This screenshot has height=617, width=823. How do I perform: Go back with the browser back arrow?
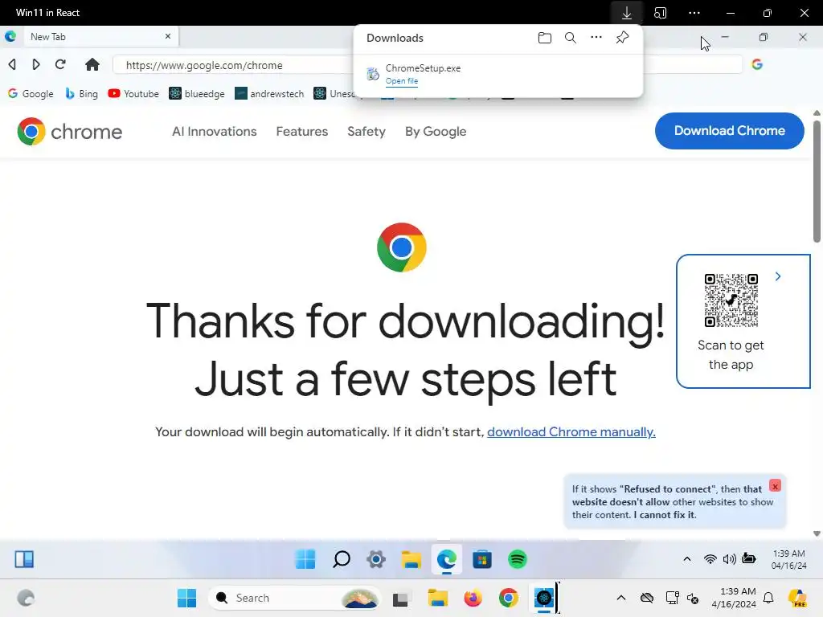click(12, 64)
